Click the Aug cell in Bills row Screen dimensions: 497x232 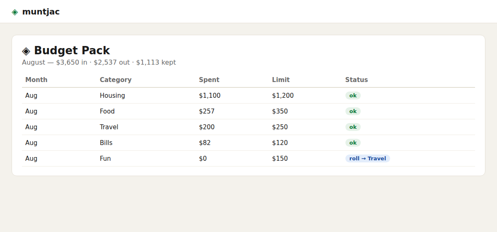point(31,143)
